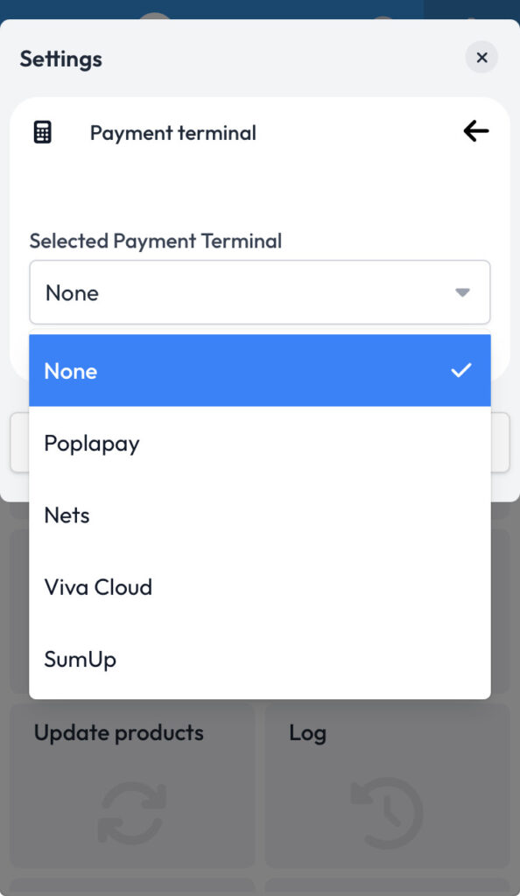This screenshot has width=520, height=896.
Task: Open the Log tile label
Action: point(307,733)
